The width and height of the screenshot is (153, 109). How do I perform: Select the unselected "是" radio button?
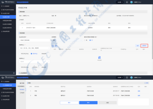coord(85,40)
